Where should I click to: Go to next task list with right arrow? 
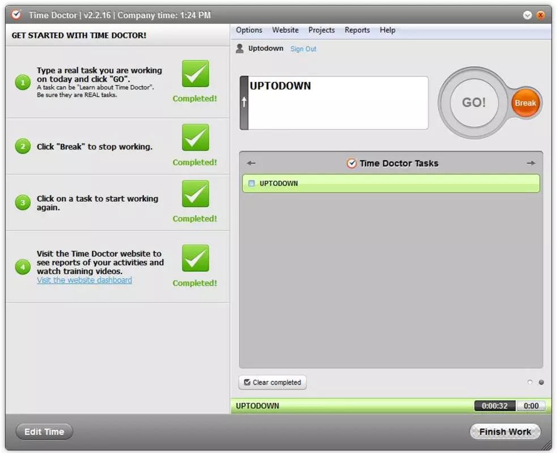(x=531, y=163)
